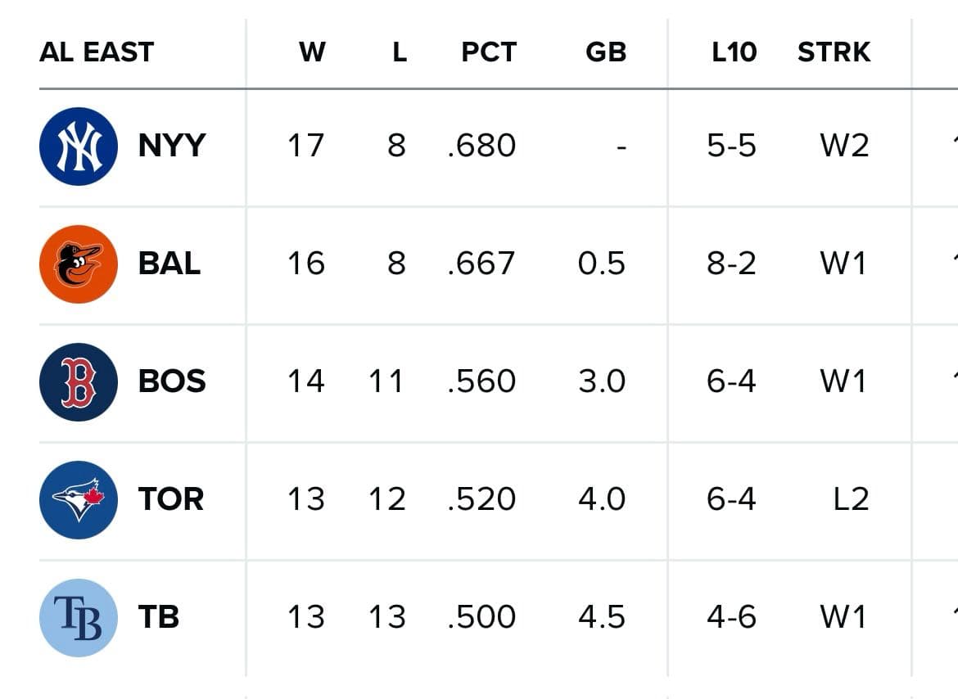The image size is (958, 699).
Task: Sort standings by W column header
Action: [312, 52]
